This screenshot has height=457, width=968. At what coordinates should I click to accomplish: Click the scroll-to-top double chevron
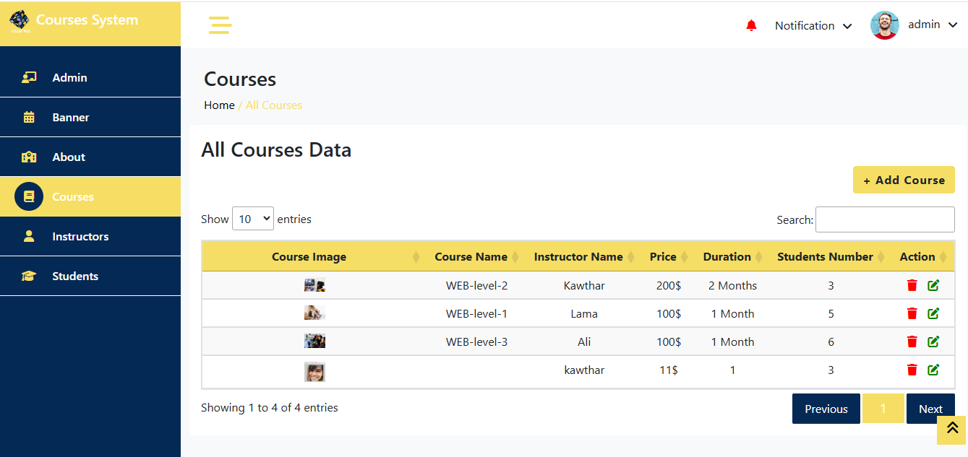point(951,428)
